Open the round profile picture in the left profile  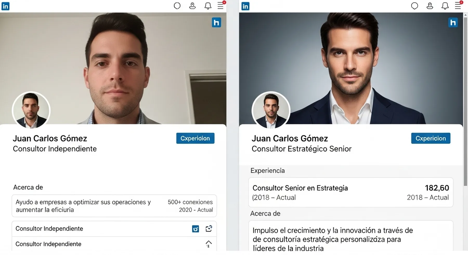click(x=31, y=110)
